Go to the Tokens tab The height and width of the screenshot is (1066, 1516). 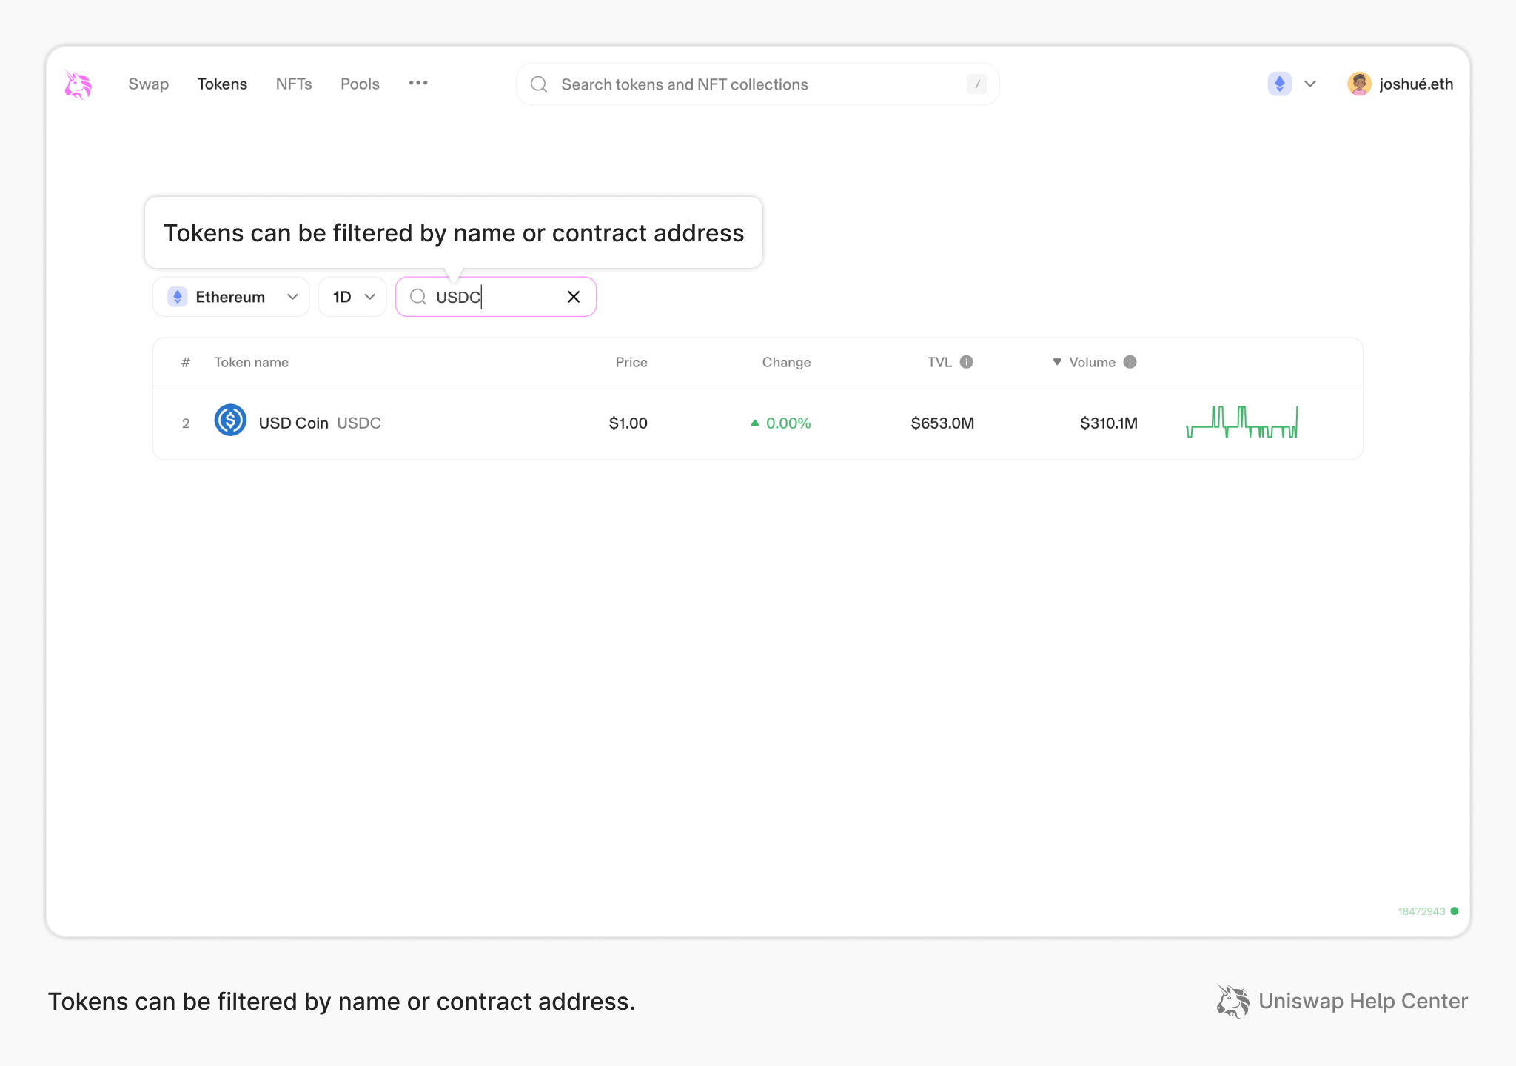222,84
